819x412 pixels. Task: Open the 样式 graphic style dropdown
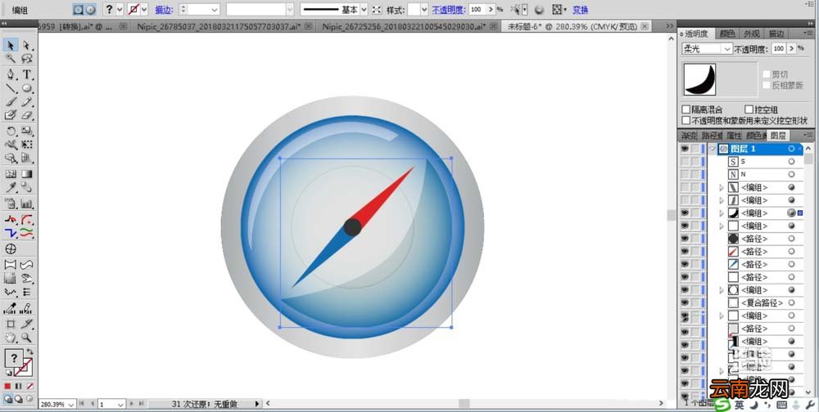pos(423,9)
